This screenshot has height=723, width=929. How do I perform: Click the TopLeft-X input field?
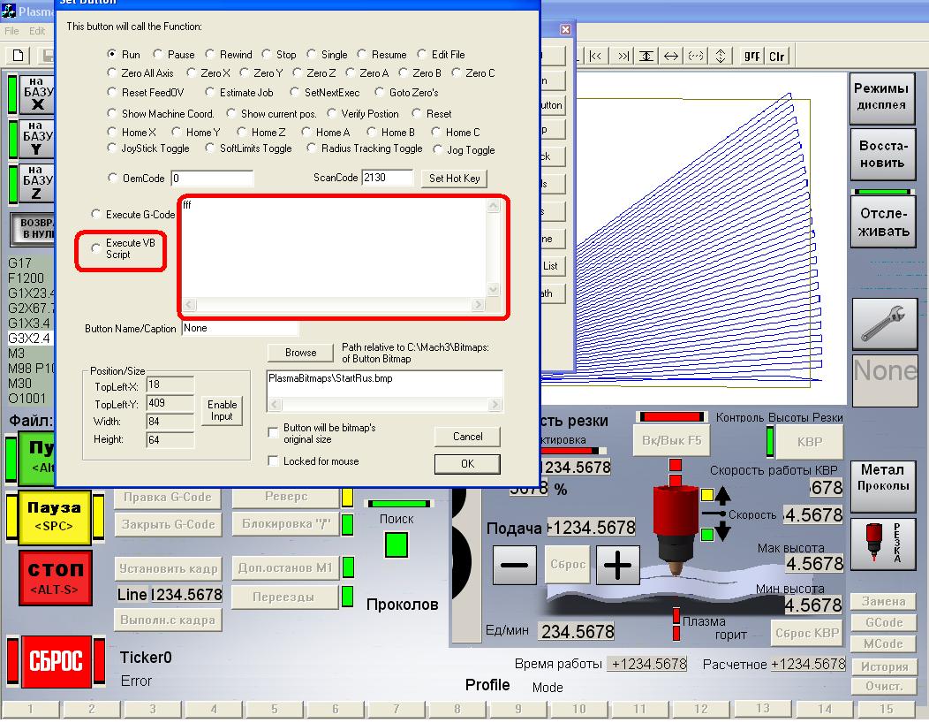pyautogui.click(x=170, y=384)
